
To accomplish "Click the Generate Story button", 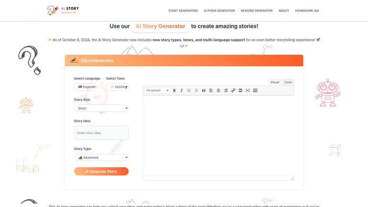I will pos(101,172).
